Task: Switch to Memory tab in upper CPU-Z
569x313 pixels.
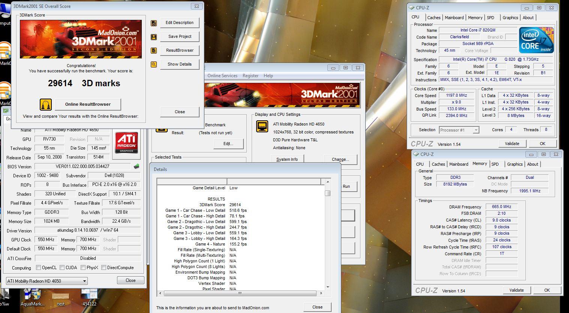Action: [475, 18]
